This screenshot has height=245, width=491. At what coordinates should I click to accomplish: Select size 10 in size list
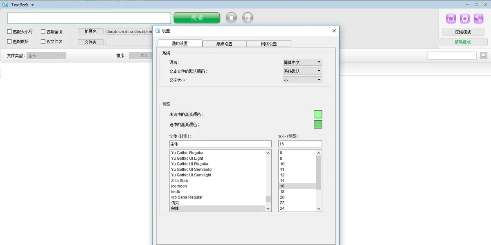[297, 164]
